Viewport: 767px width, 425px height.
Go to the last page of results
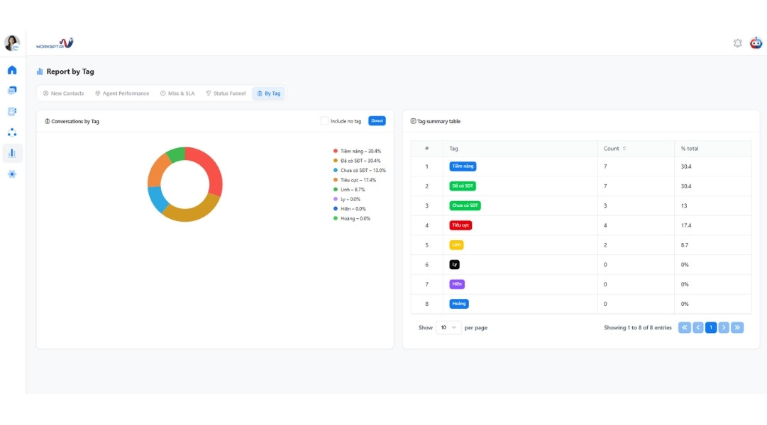(x=737, y=328)
